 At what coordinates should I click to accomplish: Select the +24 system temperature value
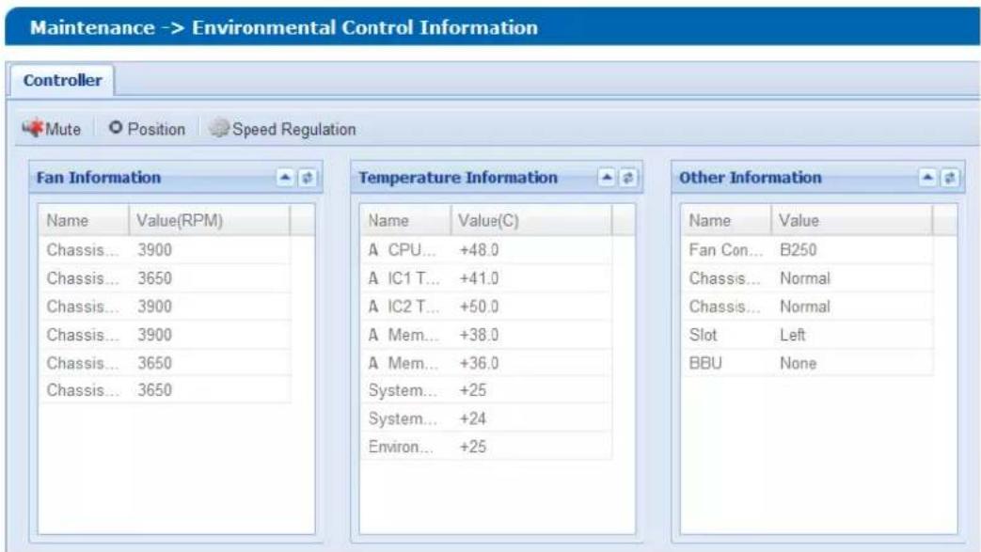(472, 418)
